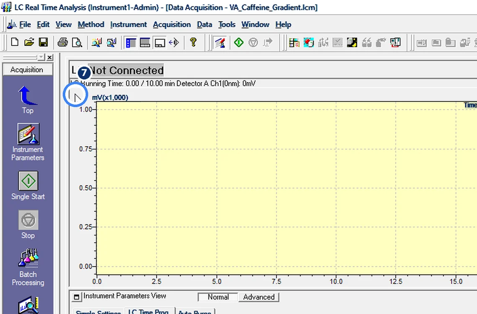Open the Instrument menu
This screenshot has height=314, width=477.
click(128, 24)
